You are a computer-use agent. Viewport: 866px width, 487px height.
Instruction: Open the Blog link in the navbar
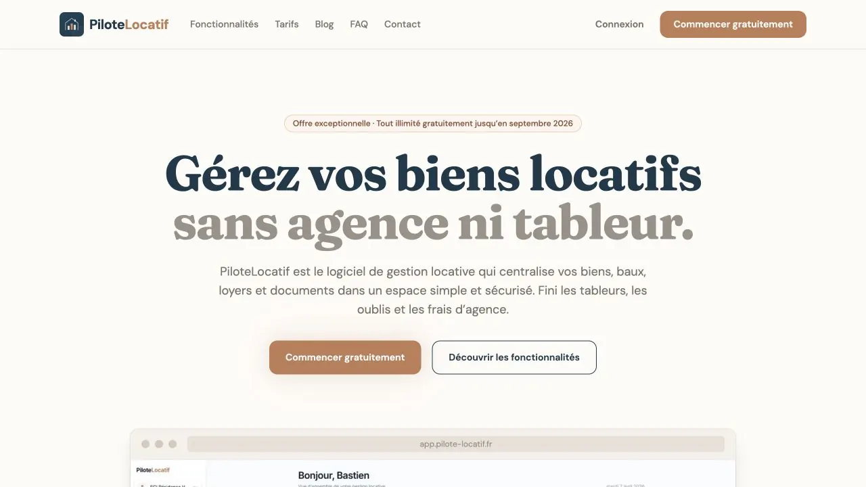click(x=324, y=24)
